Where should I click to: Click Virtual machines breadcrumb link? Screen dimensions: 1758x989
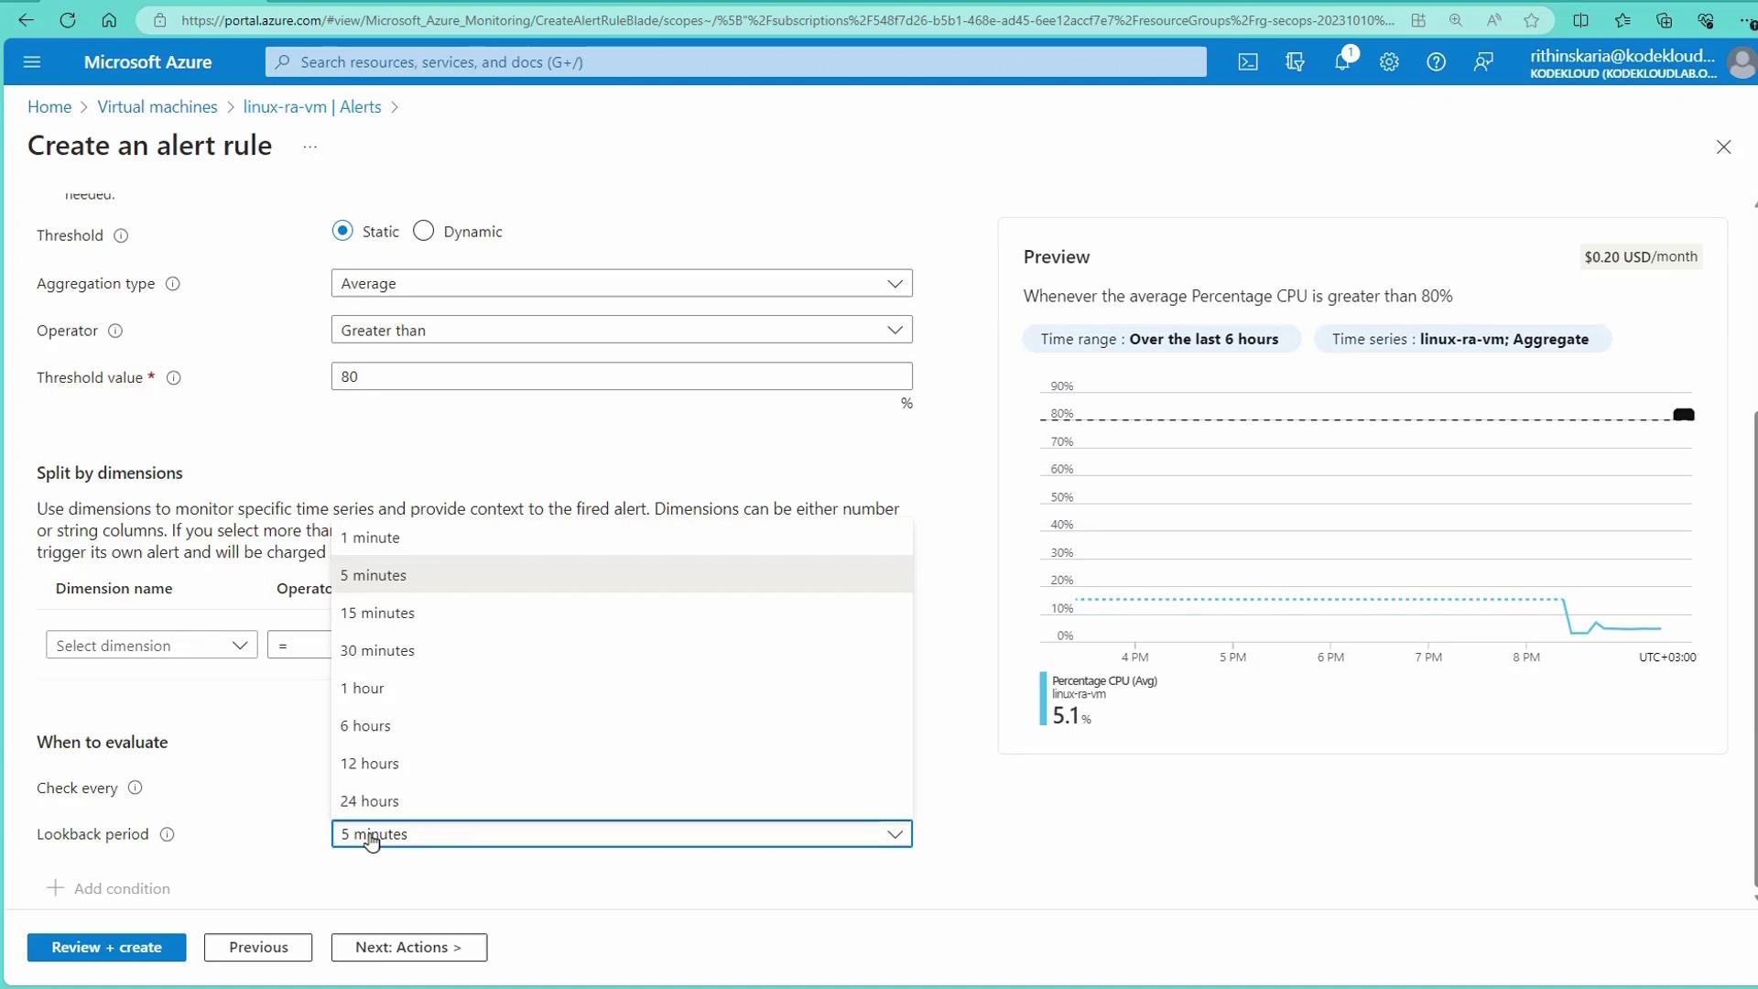point(157,107)
